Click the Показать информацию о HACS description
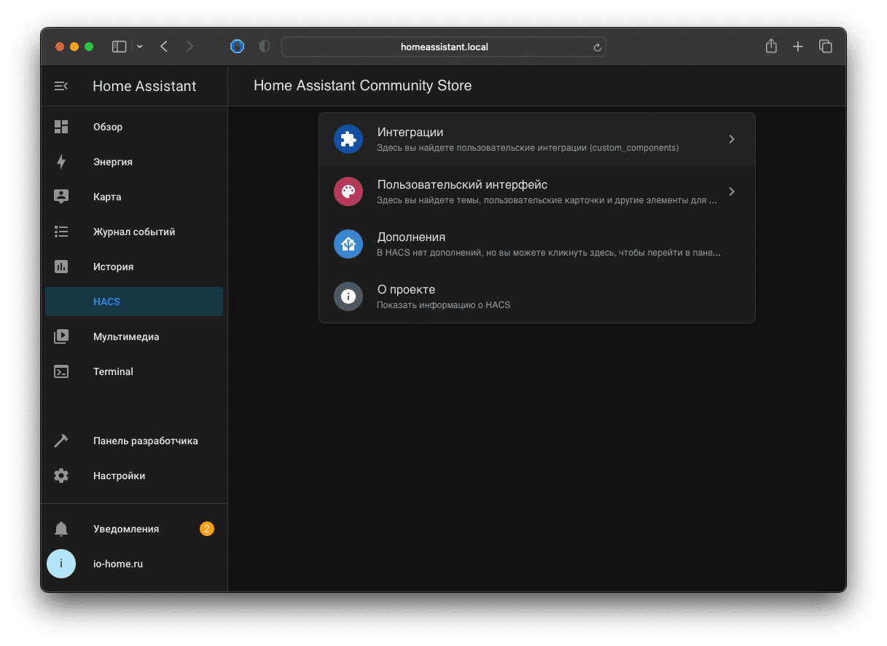887x646 pixels. click(x=443, y=305)
